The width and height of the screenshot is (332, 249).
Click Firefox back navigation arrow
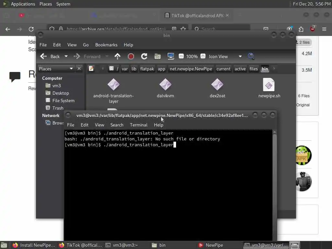(8, 29)
